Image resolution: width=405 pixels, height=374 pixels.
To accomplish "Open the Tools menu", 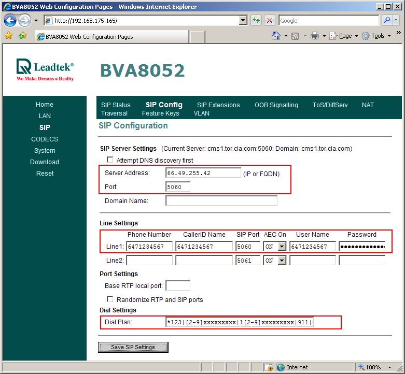I will coord(376,36).
